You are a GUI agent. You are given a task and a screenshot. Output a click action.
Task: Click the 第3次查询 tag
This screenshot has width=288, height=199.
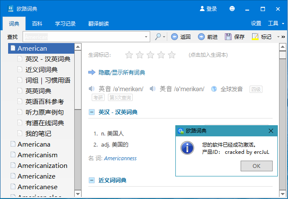(x=120, y=98)
